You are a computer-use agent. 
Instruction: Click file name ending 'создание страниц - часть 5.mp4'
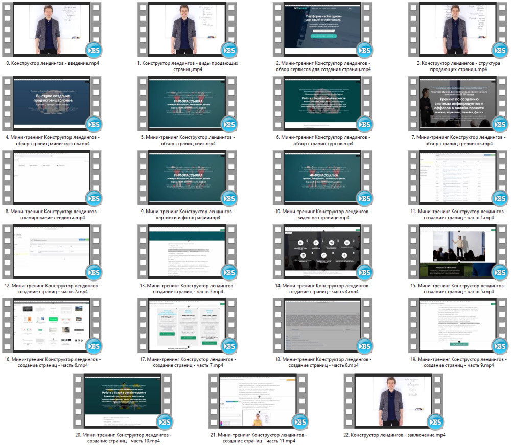(458, 288)
